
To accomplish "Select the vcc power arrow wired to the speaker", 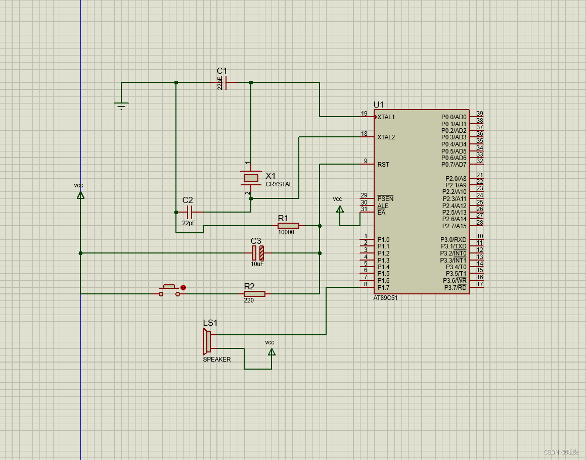I will (x=272, y=352).
